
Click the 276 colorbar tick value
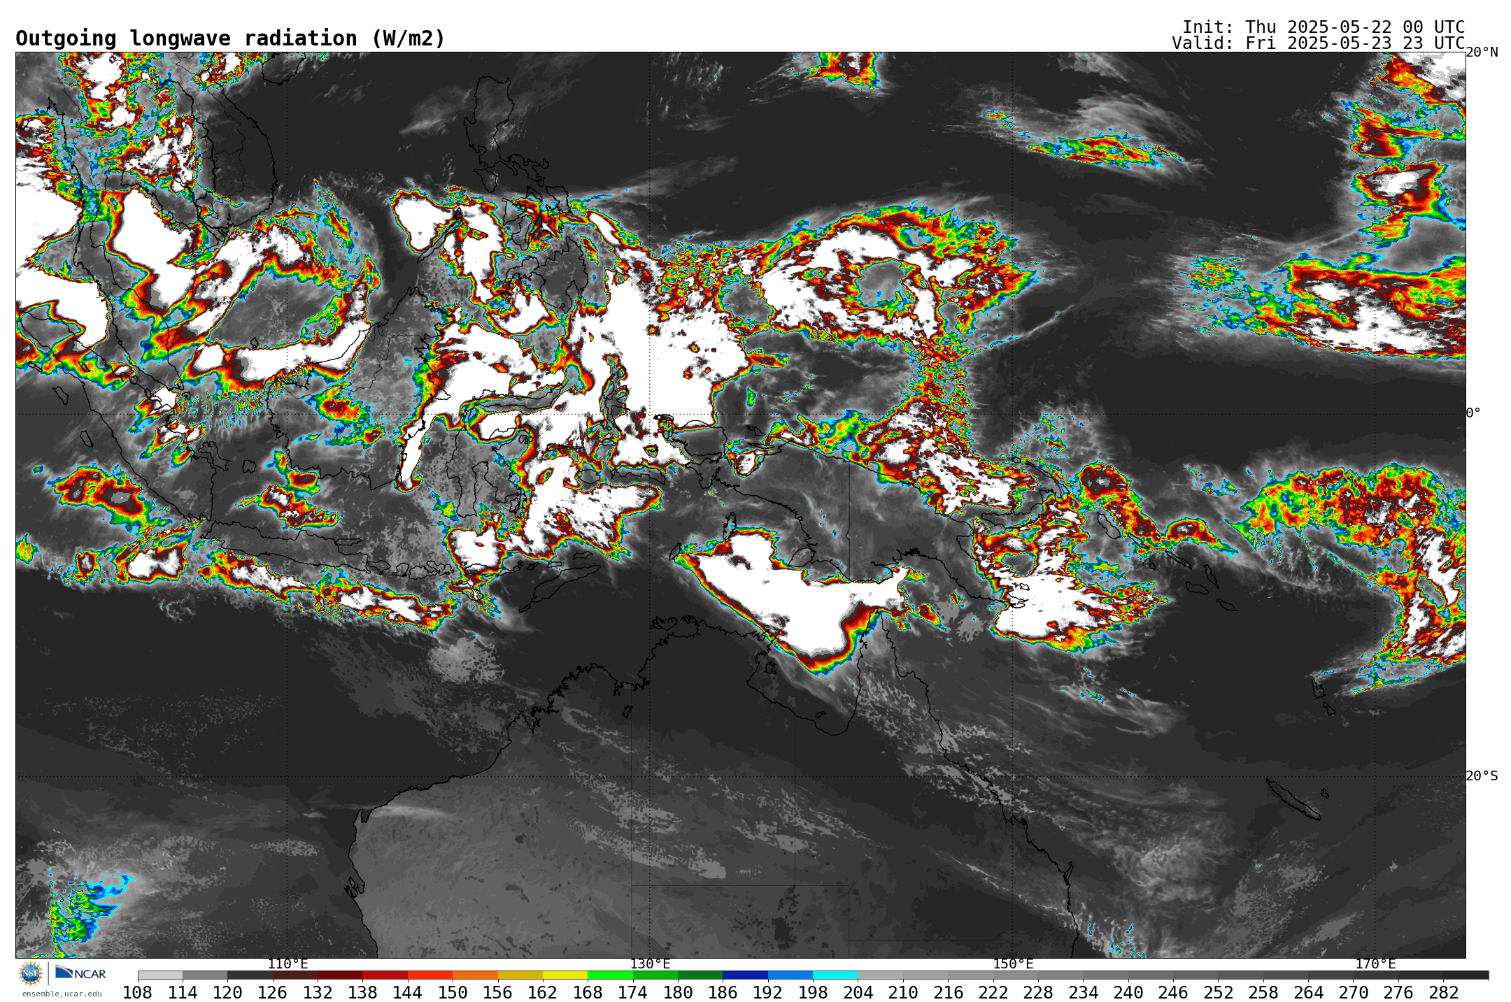click(1398, 993)
